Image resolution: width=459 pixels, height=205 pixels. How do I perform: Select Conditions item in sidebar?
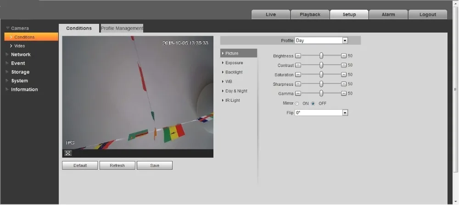pos(31,37)
